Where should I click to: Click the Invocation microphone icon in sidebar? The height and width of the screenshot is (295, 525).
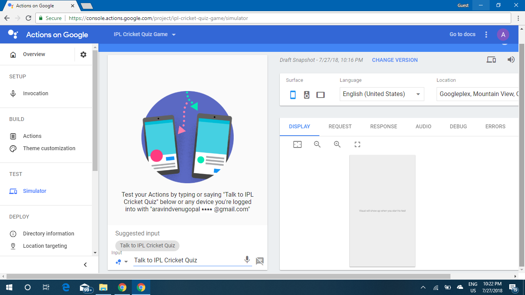pos(13,94)
